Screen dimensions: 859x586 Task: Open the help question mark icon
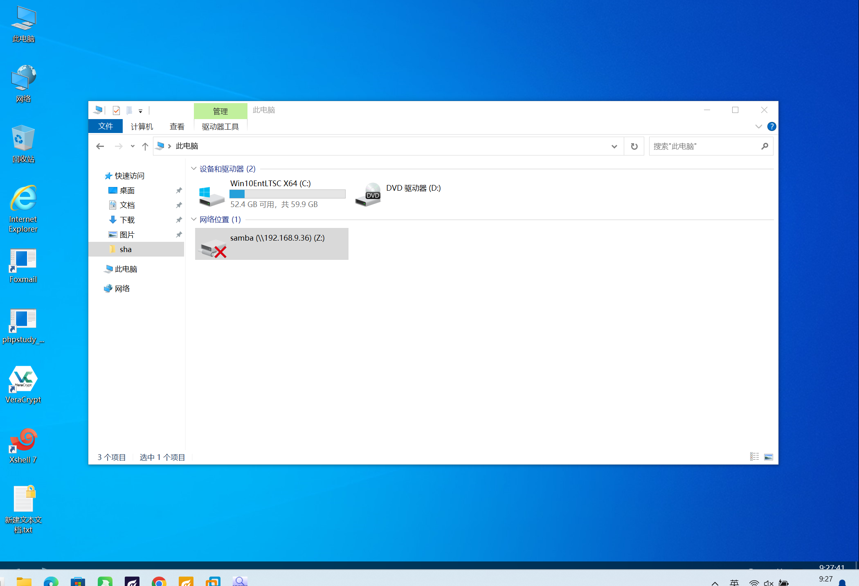771,126
